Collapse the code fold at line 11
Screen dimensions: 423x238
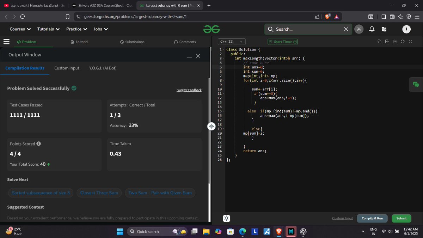point(223,94)
